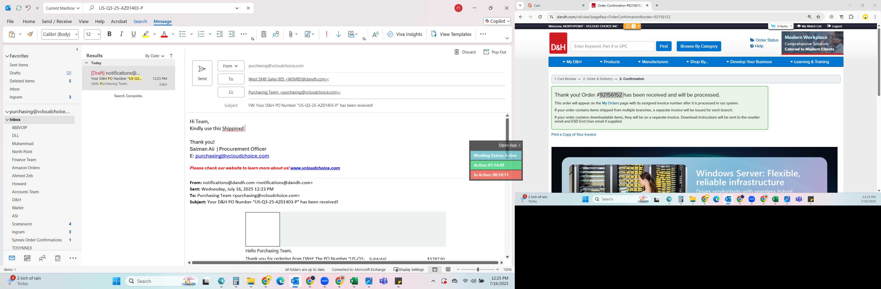Open the Scansource folder

(x=22, y=224)
